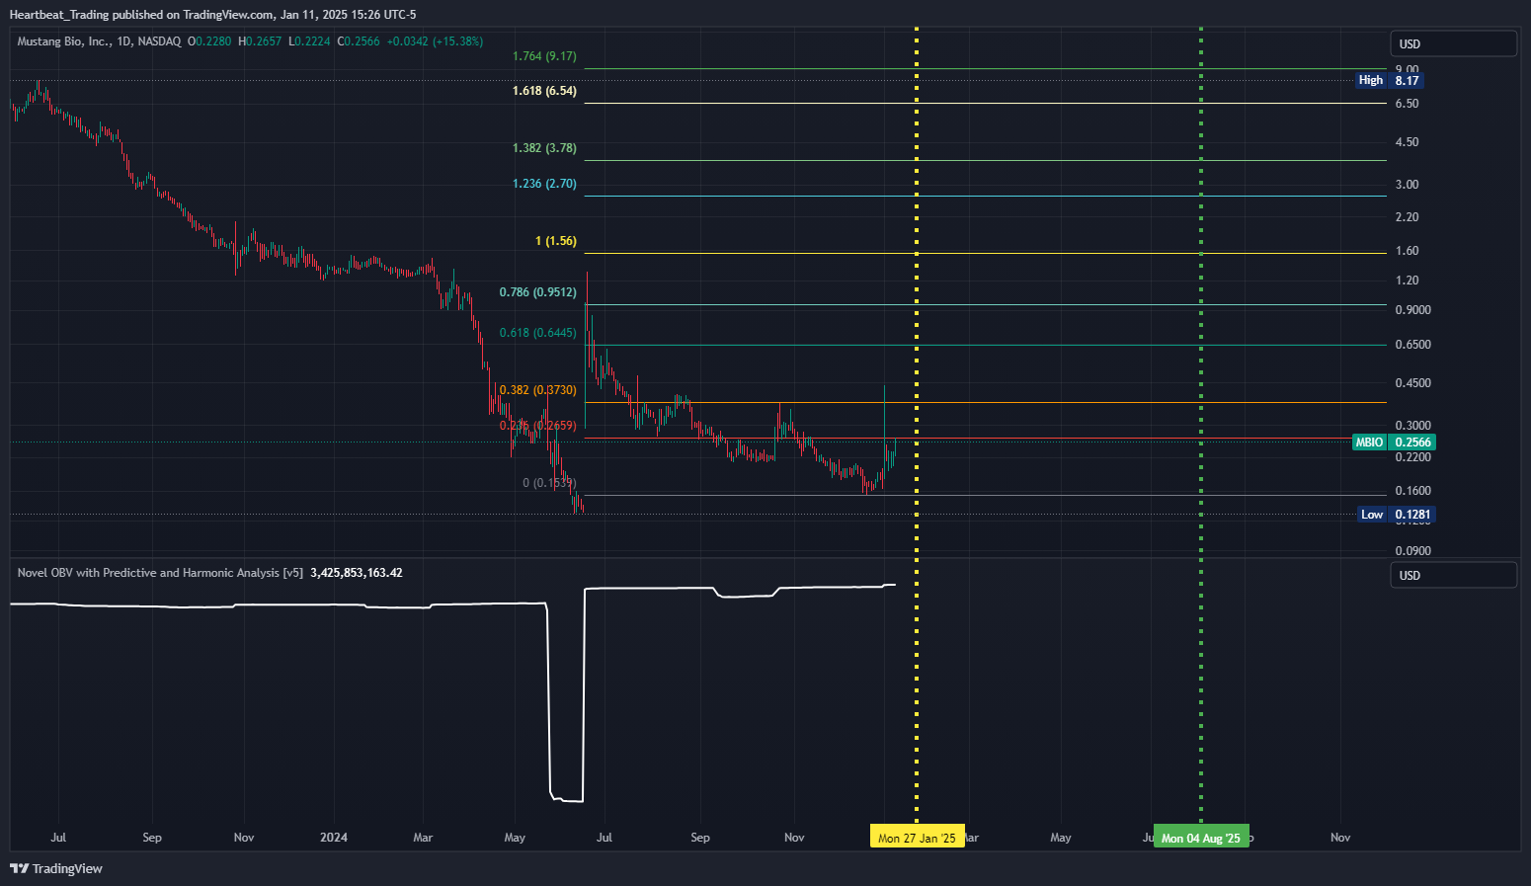
Task: Select the High 8.17 price label
Action: point(1390,80)
